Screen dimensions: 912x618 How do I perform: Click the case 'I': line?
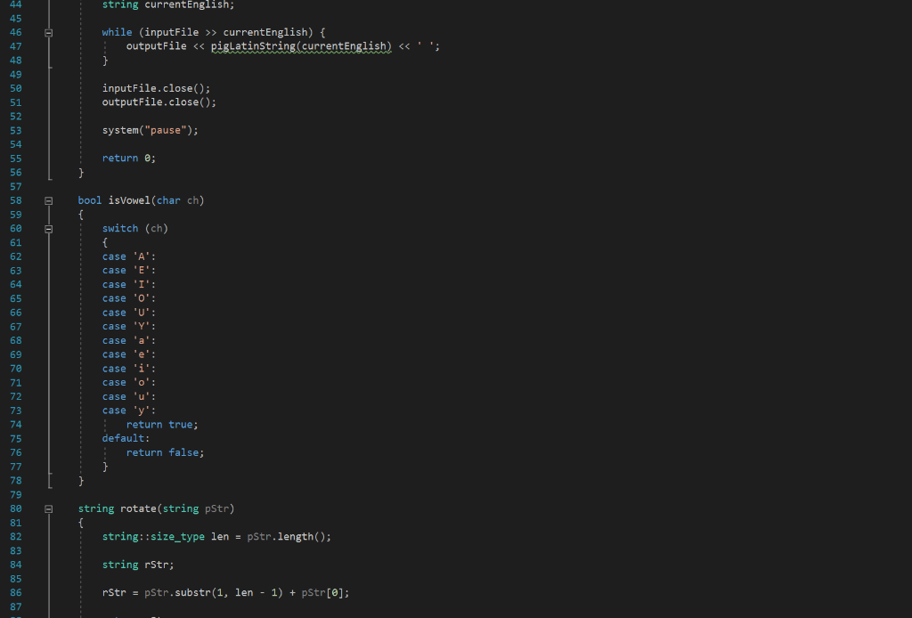coord(128,284)
